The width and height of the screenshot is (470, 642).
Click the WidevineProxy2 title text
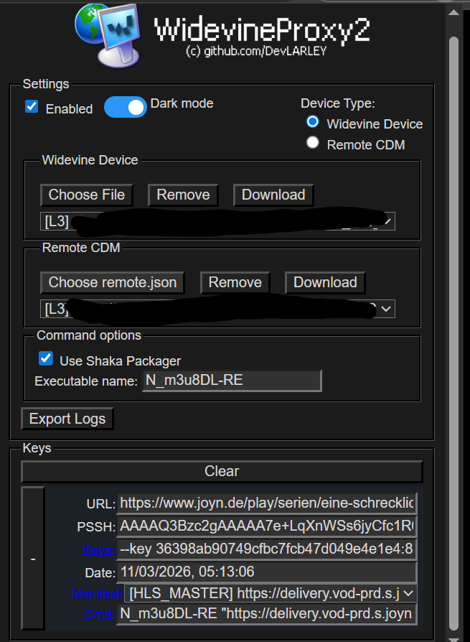pos(262,30)
